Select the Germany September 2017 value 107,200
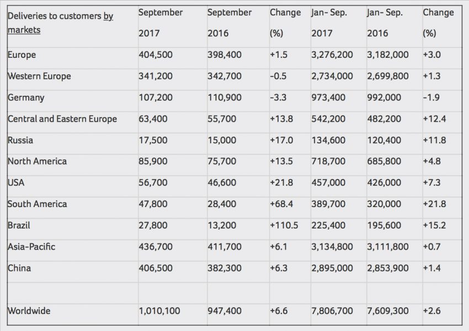 [x=156, y=97]
